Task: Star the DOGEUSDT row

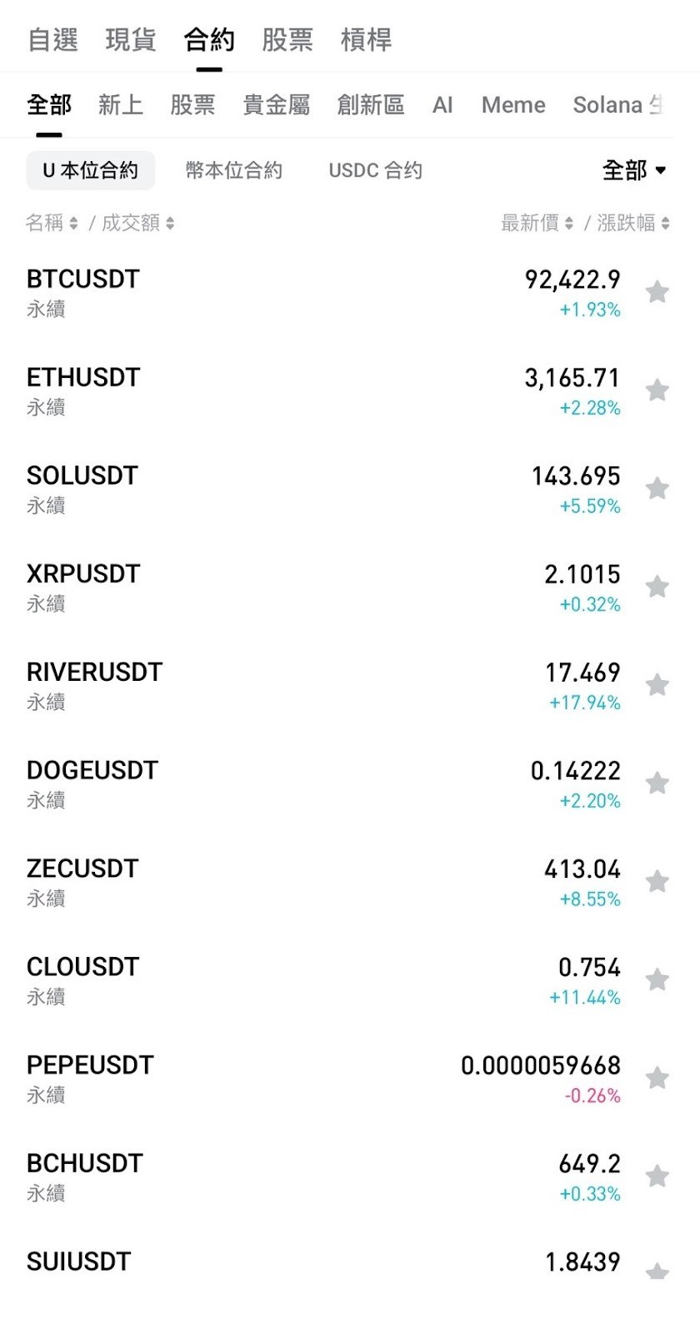Action: (x=657, y=783)
